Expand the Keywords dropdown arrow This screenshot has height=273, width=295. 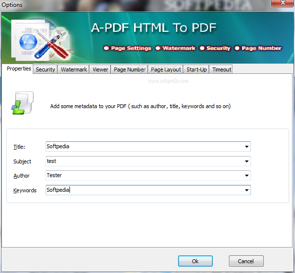[247, 190]
